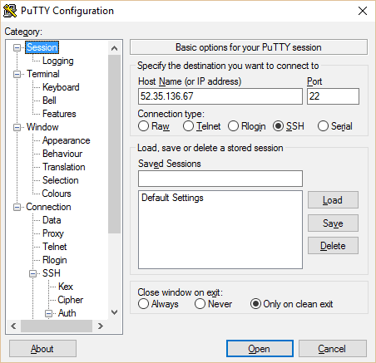Open the Cipher settings category
This screenshot has width=376, height=363.
pyautogui.click(x=71, y=300)
